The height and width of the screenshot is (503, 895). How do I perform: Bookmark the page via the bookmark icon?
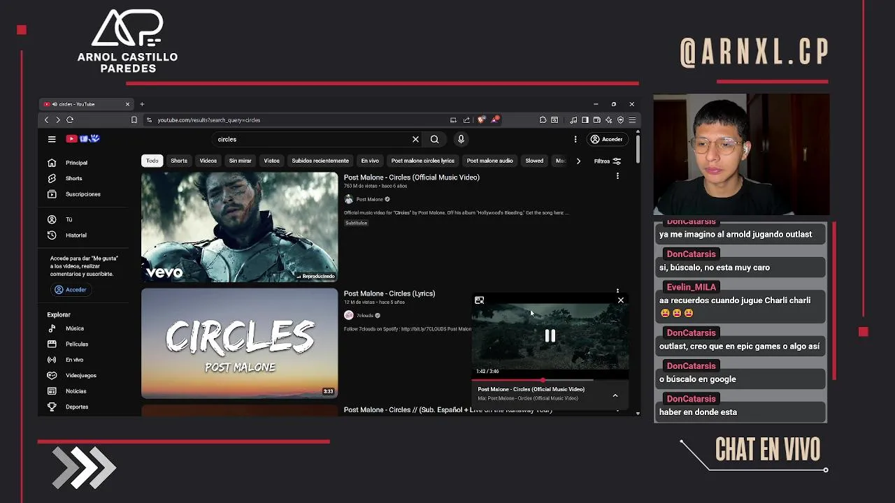coord(134,120)
